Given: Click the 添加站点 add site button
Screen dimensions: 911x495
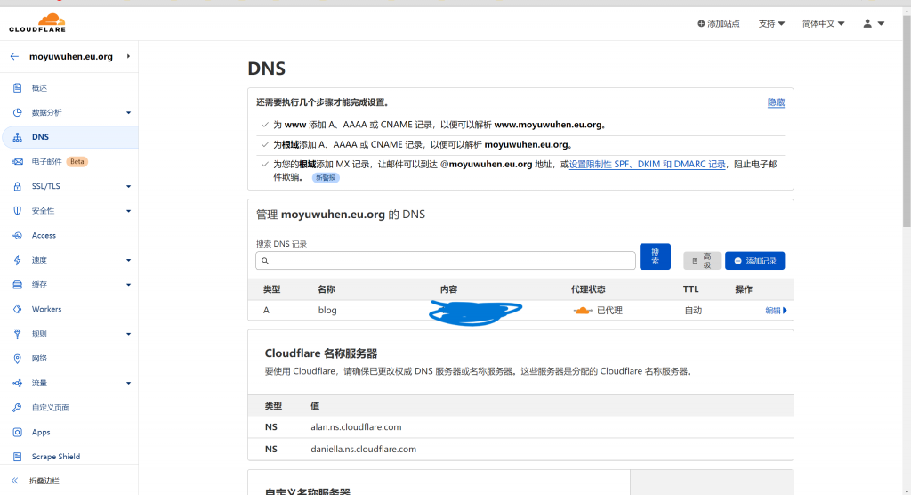Looking at the screenshot, I should coord(719,23).
